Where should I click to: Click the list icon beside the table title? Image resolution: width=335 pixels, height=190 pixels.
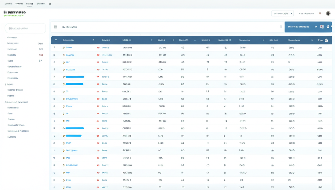click(56, 27)
